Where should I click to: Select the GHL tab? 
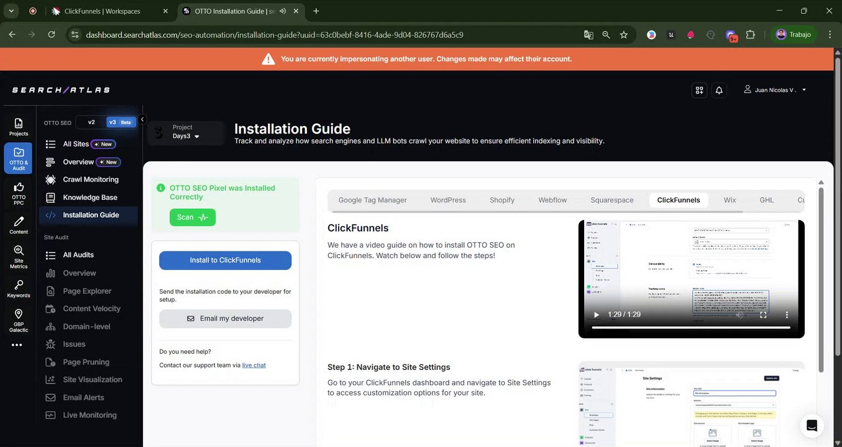(x=767, y=200)
